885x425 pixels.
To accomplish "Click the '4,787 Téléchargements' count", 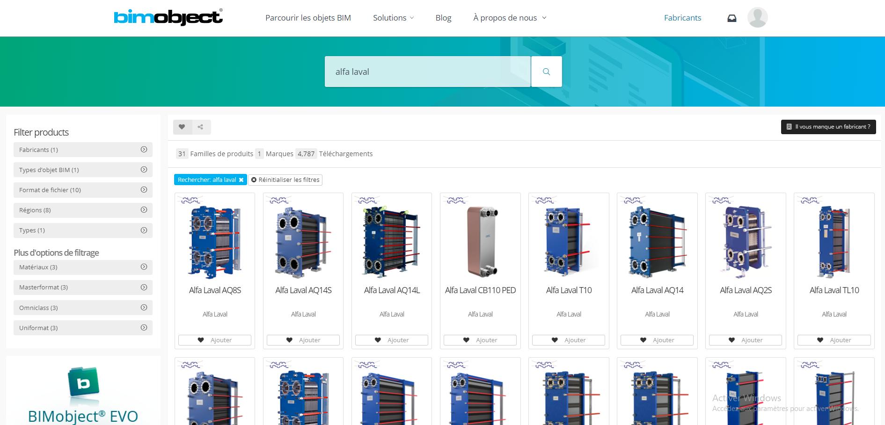I will pyautogui.click(x=334, y=154).
